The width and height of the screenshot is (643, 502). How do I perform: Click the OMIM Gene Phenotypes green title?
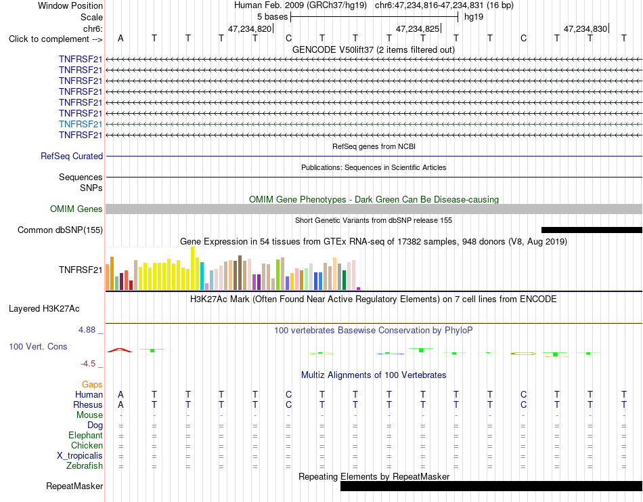click(374, 199)
